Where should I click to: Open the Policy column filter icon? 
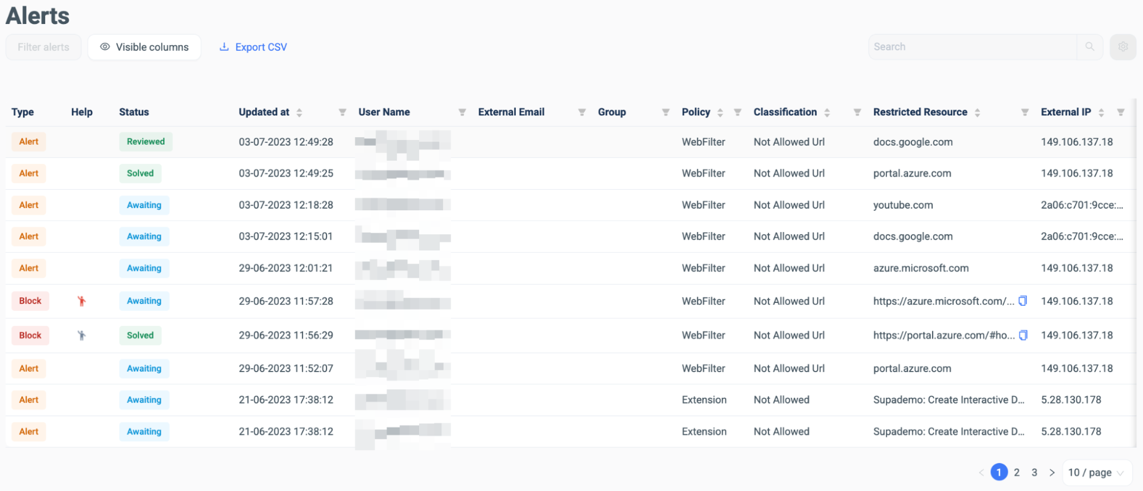point(738,112)
